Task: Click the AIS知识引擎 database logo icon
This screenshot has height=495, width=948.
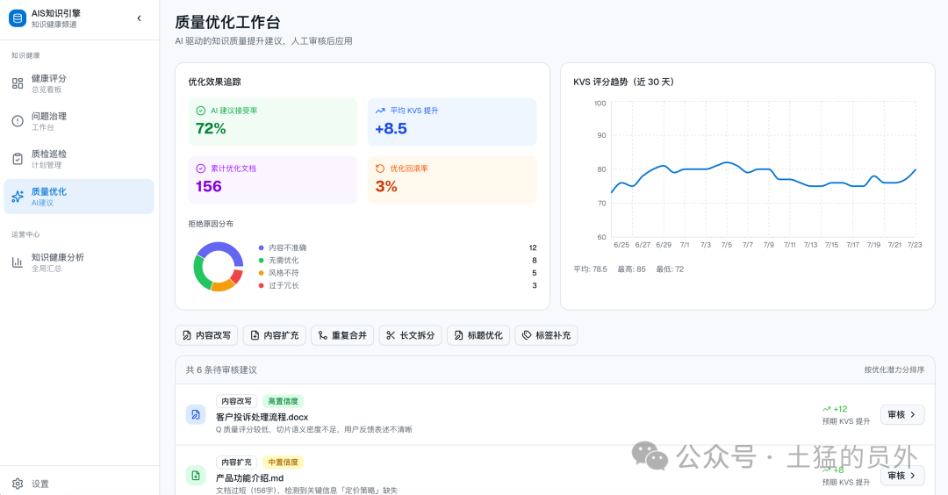Action: [x=18, y=18]
